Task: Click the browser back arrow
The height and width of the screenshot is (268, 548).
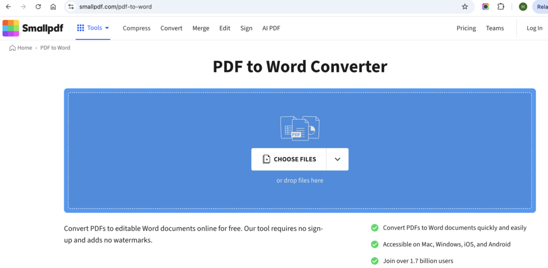Action: tap(9, 6)
